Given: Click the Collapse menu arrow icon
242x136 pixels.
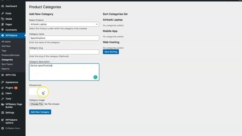Looking at the screenshot, I should pyautogui.click(x=3, y=128).
